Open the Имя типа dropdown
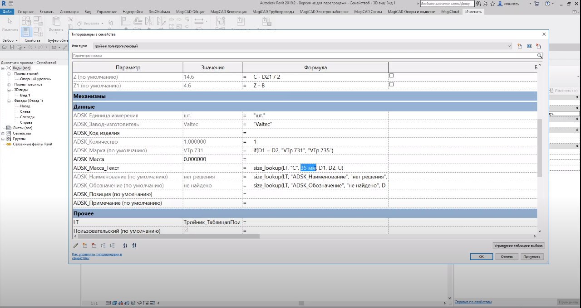Image resolution: width=581 pixels, height=308 pixels. (509, 46)
